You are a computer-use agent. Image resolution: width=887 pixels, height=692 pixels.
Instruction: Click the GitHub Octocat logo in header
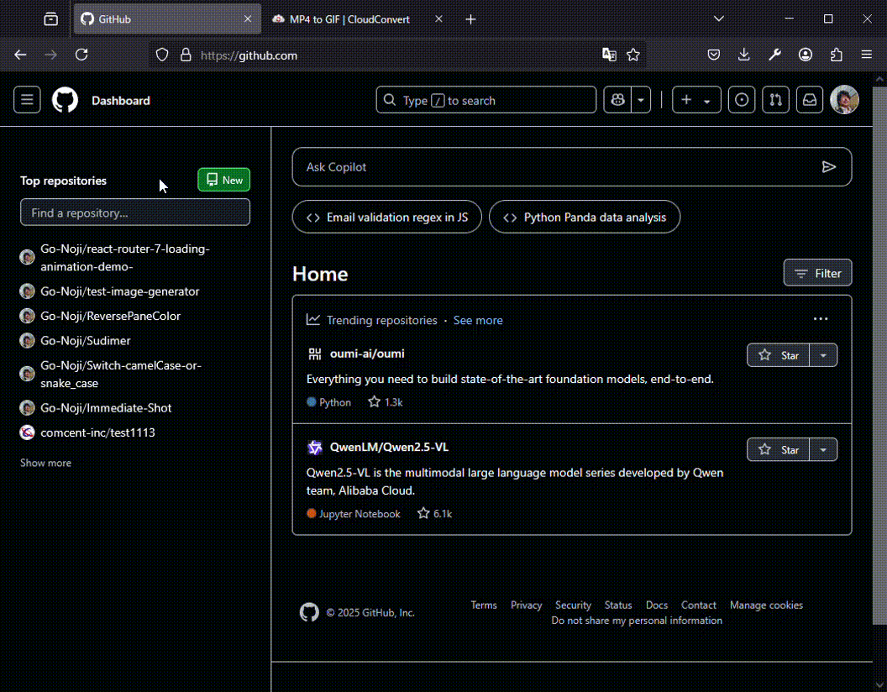pos(65,100)
